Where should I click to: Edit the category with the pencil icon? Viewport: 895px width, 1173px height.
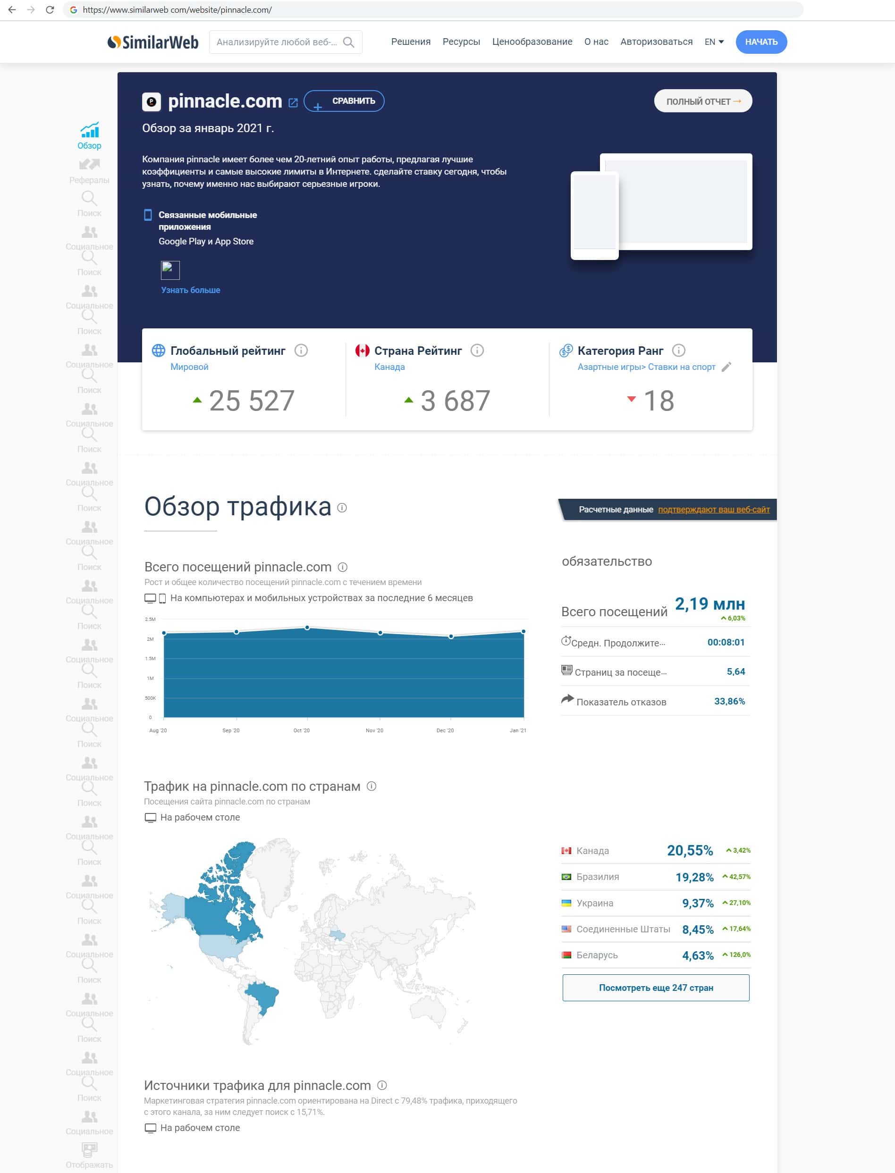(x=726, y=367)
